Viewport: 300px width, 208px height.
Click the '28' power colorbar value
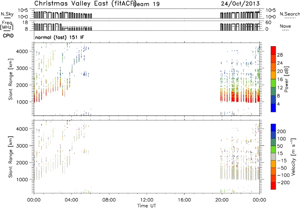(x=280, y=55)
